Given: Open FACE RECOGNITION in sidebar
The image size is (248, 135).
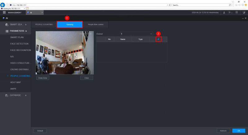Looking at the screenshot, I should [20, 50].
